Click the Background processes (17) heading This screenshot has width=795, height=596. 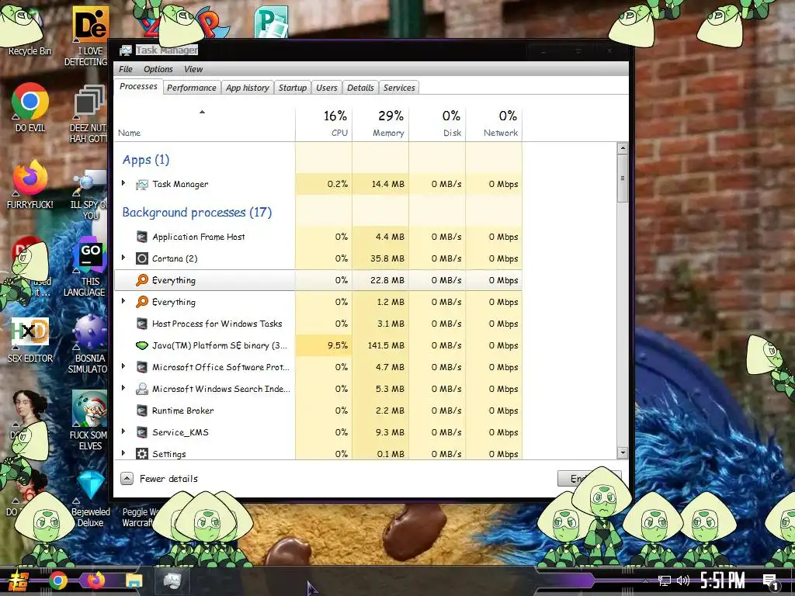coord(197,213)
